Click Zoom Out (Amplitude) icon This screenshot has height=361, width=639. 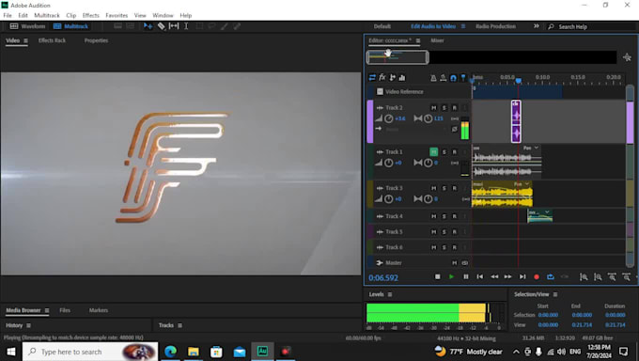598,277
